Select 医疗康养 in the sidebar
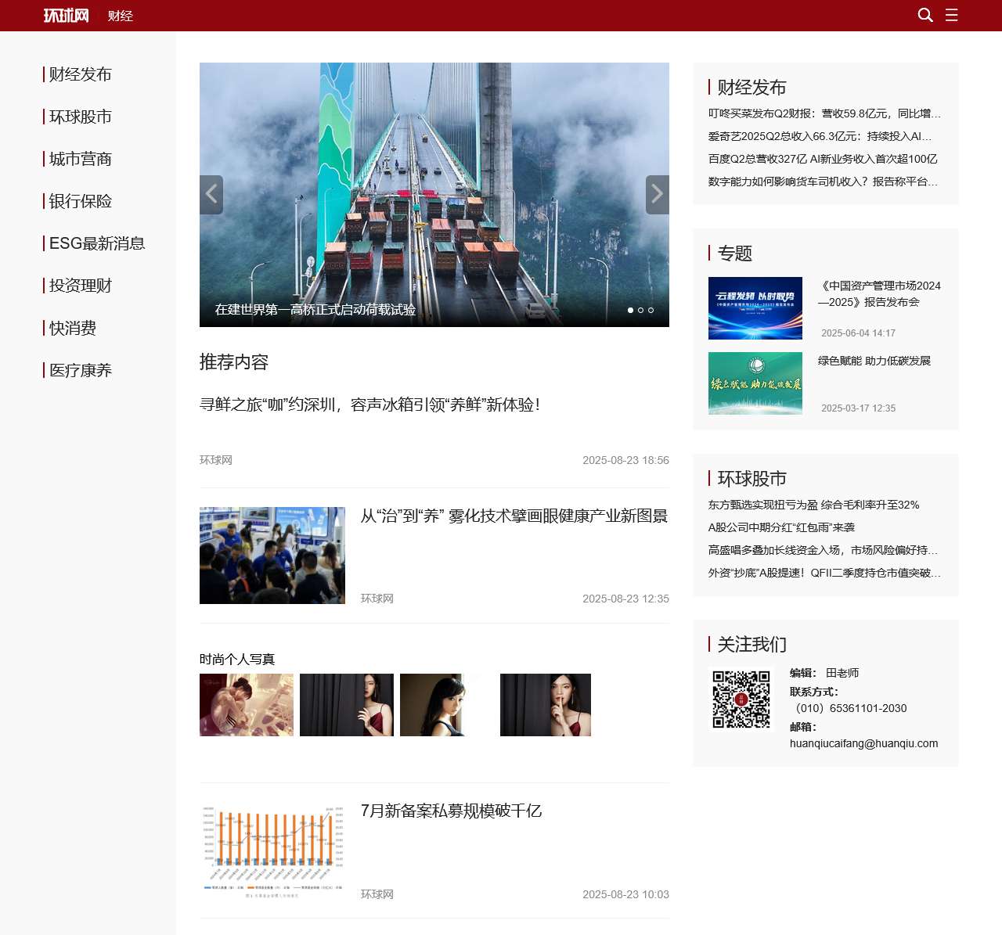 coord(77,369)
